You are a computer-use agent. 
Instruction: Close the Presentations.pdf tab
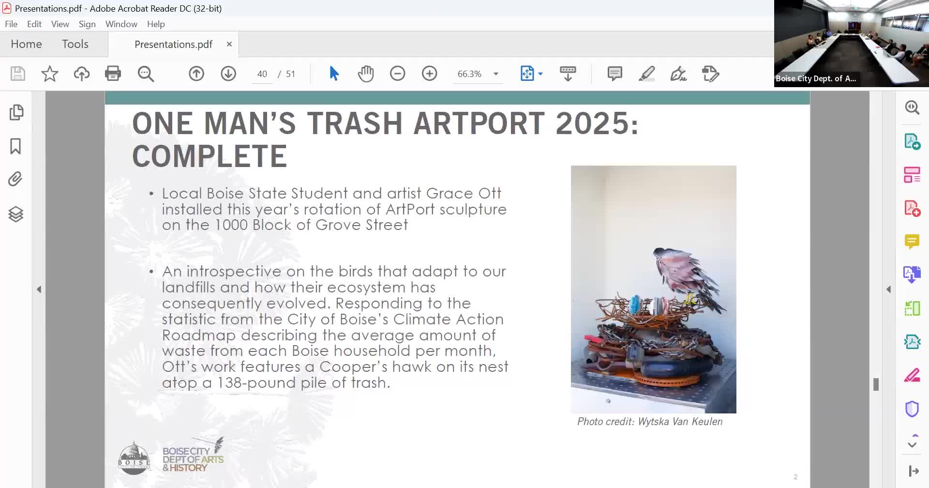(x=229, y=44)
